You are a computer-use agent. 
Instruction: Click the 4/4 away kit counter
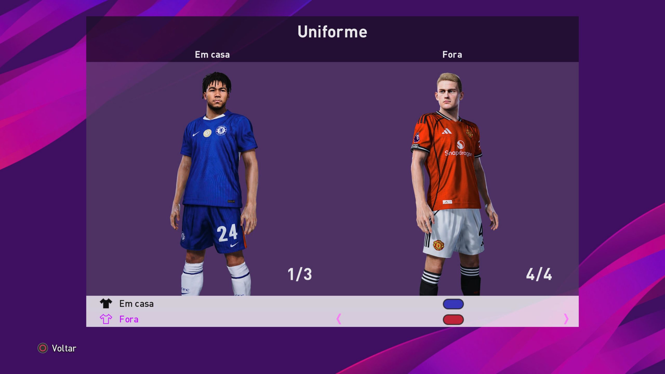click(x=539, y=274)
